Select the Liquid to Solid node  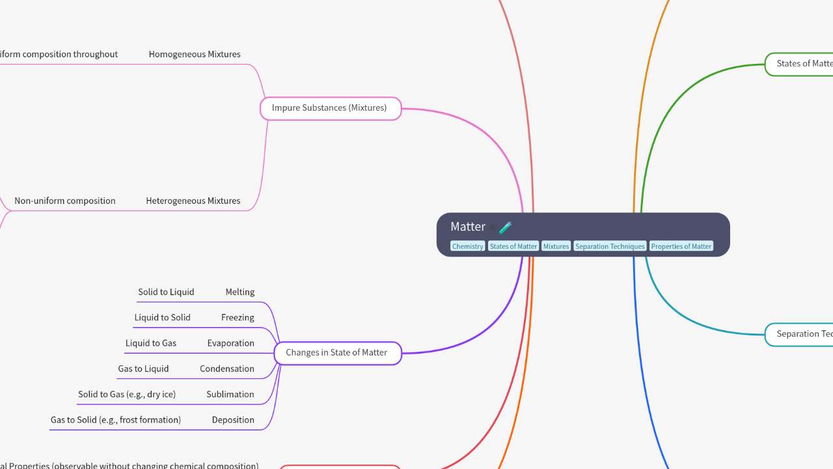coord(163,317)
